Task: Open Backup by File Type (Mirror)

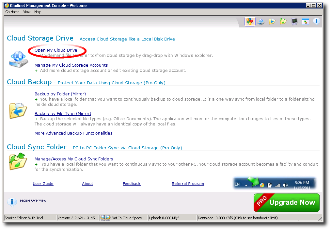Action: [x=63, y=113]
